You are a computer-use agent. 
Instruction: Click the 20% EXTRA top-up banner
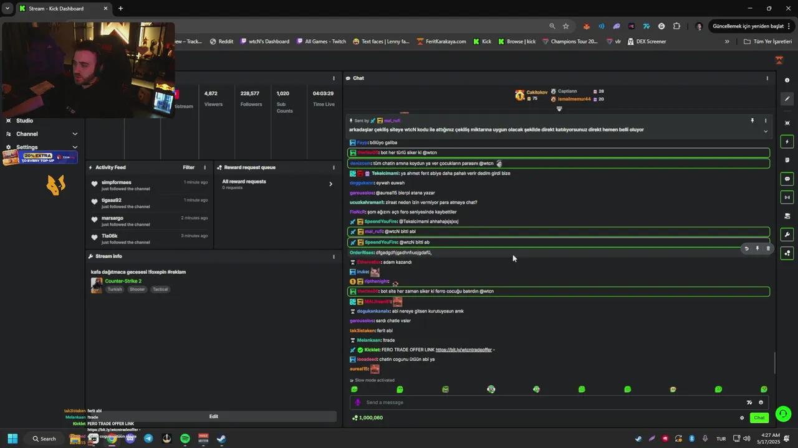[x=40, y=158]
